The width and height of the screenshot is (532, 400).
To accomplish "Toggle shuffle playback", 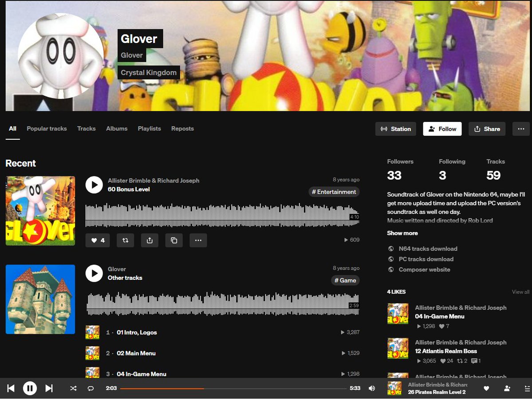I will 73,388.
